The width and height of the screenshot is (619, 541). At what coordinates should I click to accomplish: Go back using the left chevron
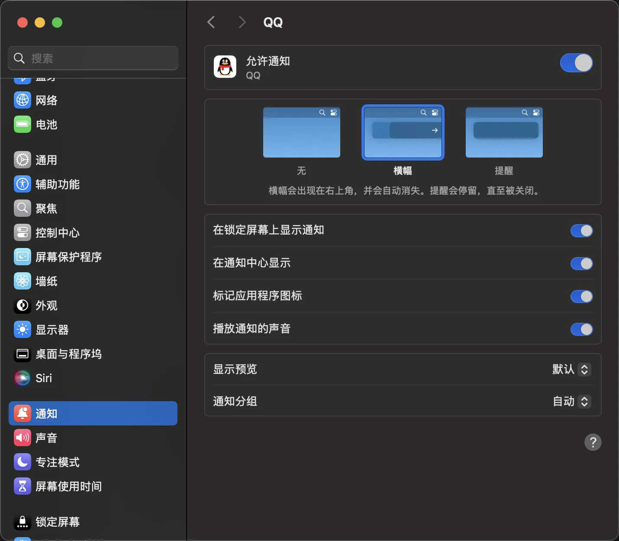click(211, 22)
